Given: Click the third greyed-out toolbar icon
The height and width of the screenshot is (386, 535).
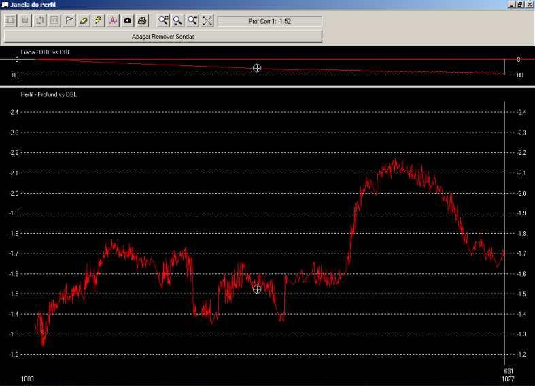Looking at the screenshot, I should point(40,21).
